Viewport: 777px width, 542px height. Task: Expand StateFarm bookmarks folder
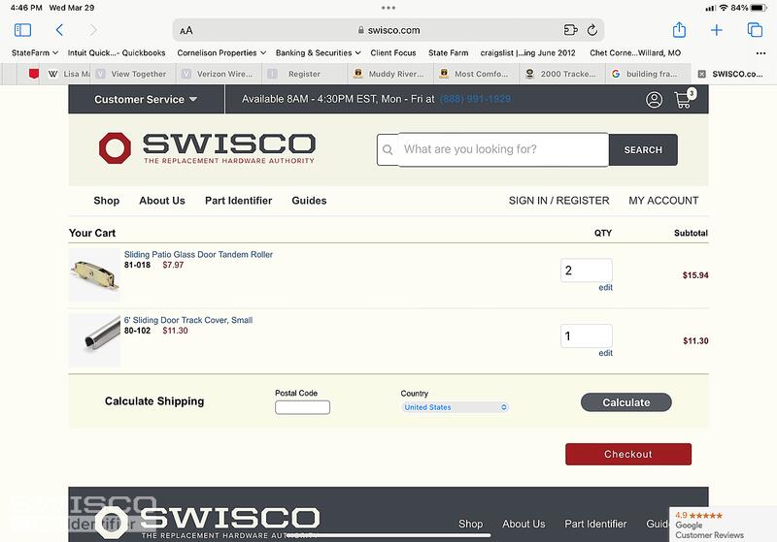[35, 53]
